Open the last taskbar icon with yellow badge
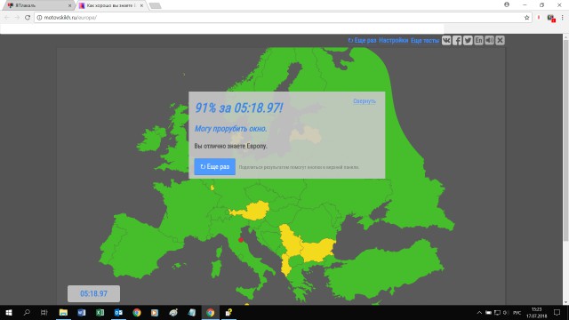Viewport: 569px width, 320px height. 228,312
